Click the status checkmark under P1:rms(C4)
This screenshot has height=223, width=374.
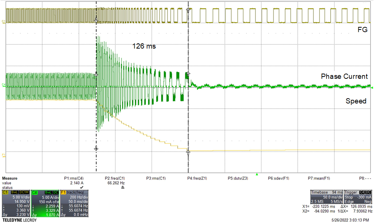81,188
